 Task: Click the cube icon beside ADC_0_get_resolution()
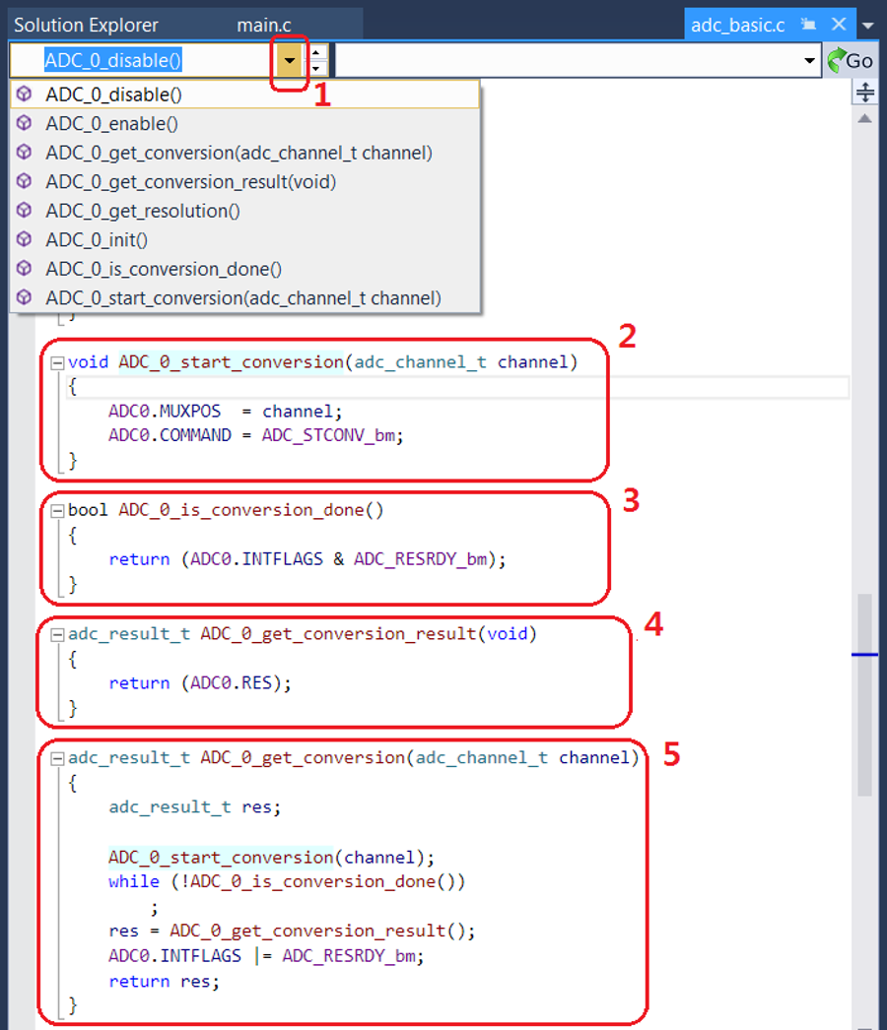click(x=25, y=210)
